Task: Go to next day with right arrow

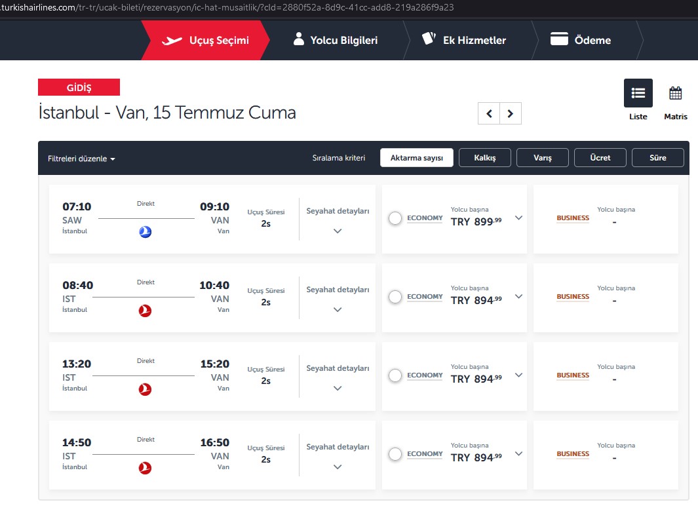Action: (x=510, y=113)
